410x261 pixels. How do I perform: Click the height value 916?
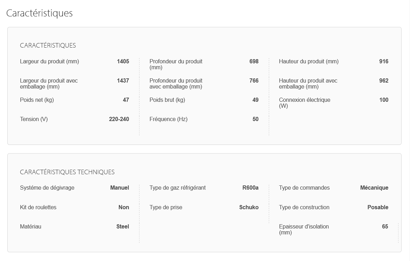(x=383, y=61)
